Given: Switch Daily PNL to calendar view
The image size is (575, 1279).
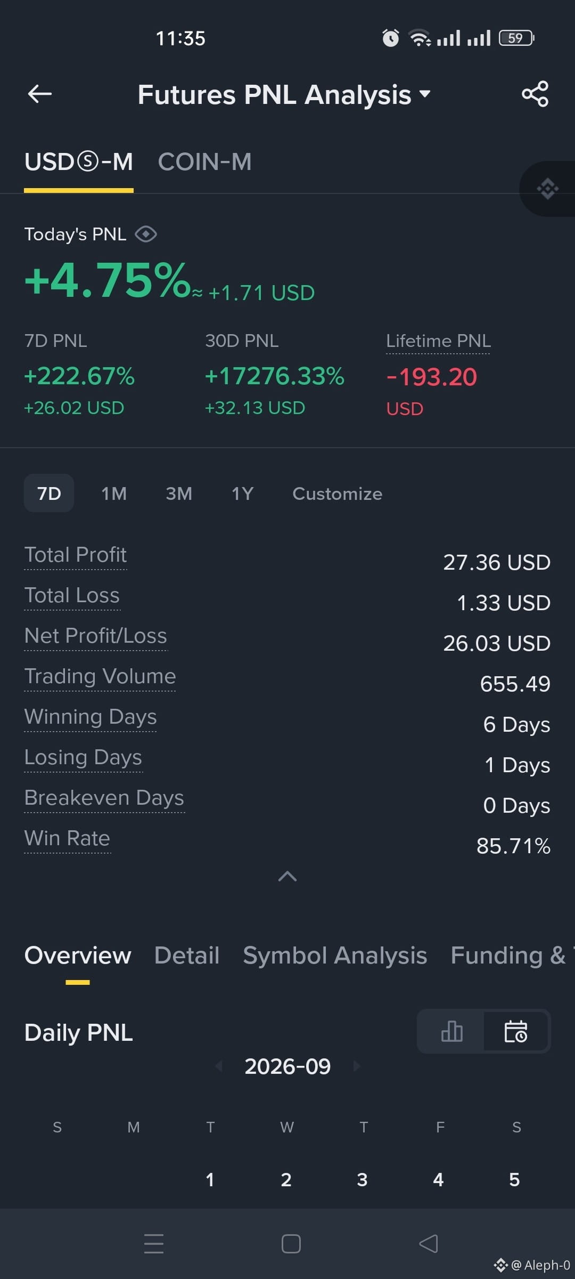Looking at the screenshot, I should (x=516, y=1031).
